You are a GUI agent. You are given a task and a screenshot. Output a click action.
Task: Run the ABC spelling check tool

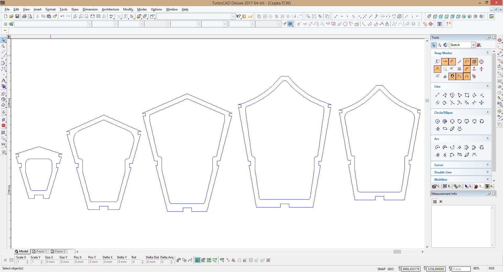112,16
